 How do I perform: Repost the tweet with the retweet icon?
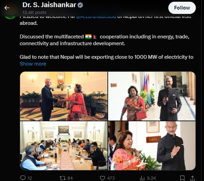(62, 178)
